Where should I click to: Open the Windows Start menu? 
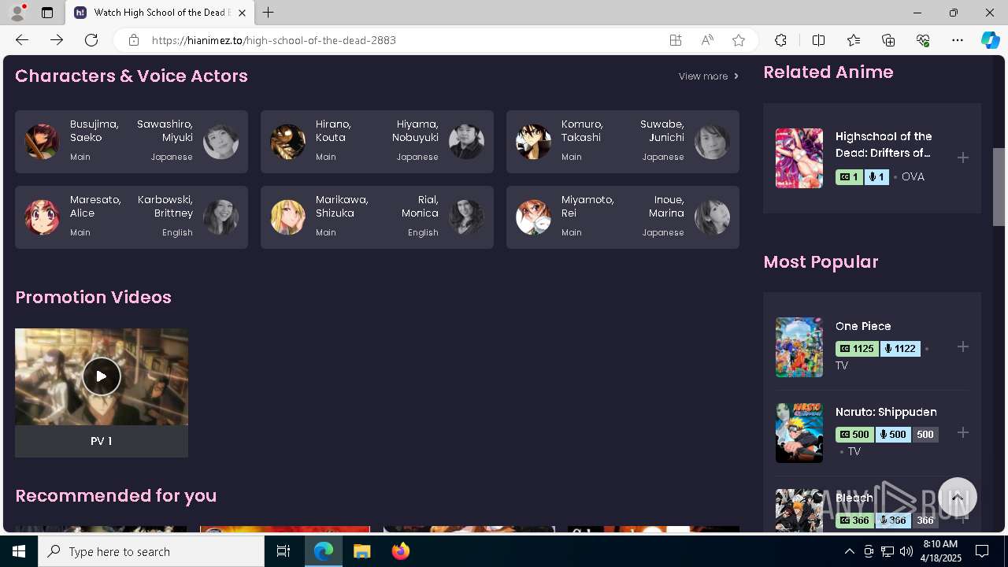[x=19, y=551]
